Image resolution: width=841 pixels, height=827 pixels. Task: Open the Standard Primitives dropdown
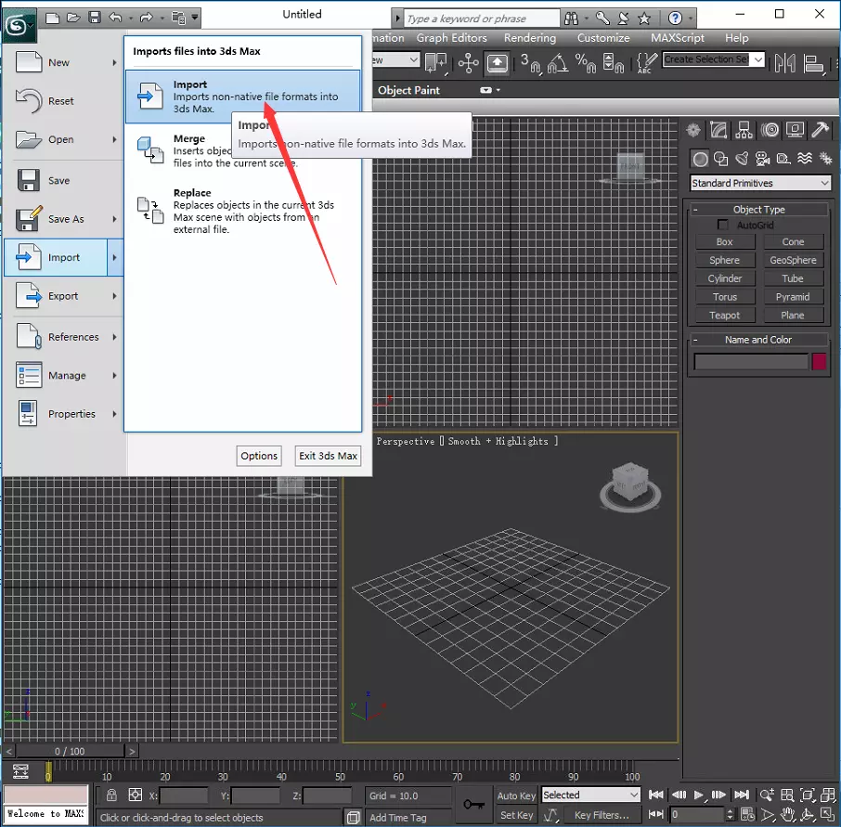point(760,184)
